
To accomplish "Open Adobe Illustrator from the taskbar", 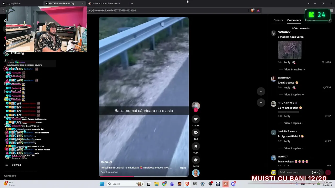I will tap(180, 184).
